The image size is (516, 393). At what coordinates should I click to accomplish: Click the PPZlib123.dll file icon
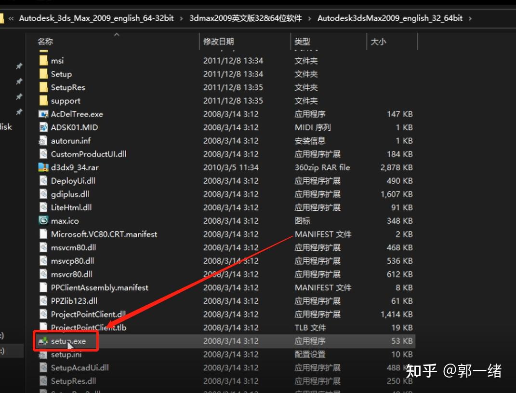tap(43, 301)
